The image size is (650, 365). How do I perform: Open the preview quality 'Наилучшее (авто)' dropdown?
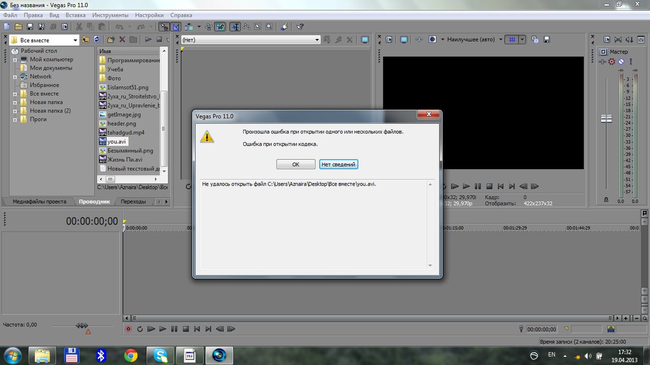coord(500,40)
